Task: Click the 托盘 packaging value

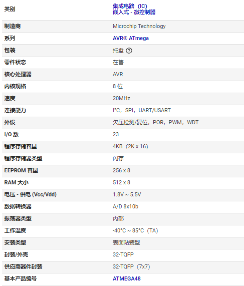Action: point(118,51)
